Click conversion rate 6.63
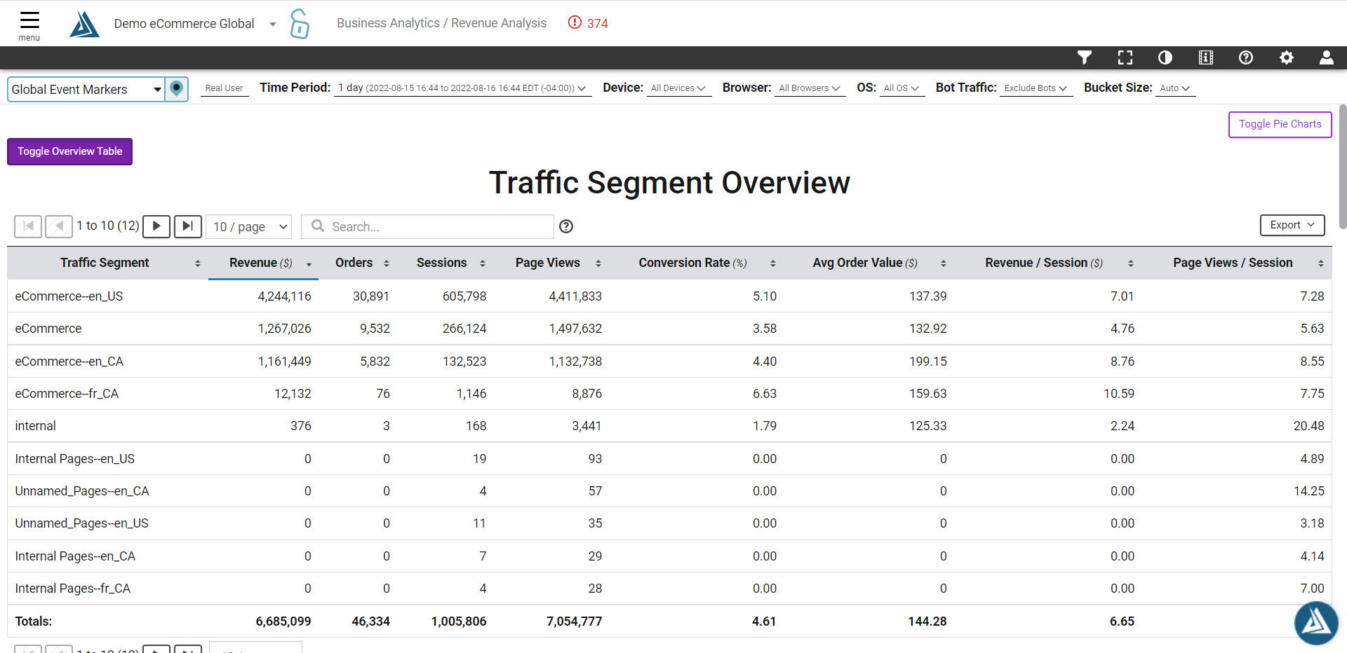This screenshot has width=1347, height=653. tap(765, 394)
